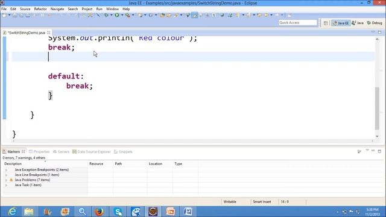Viewport: 386px width, 217px height.
Task: Open the Debug dropdown arrow
Action: [111, 15]
